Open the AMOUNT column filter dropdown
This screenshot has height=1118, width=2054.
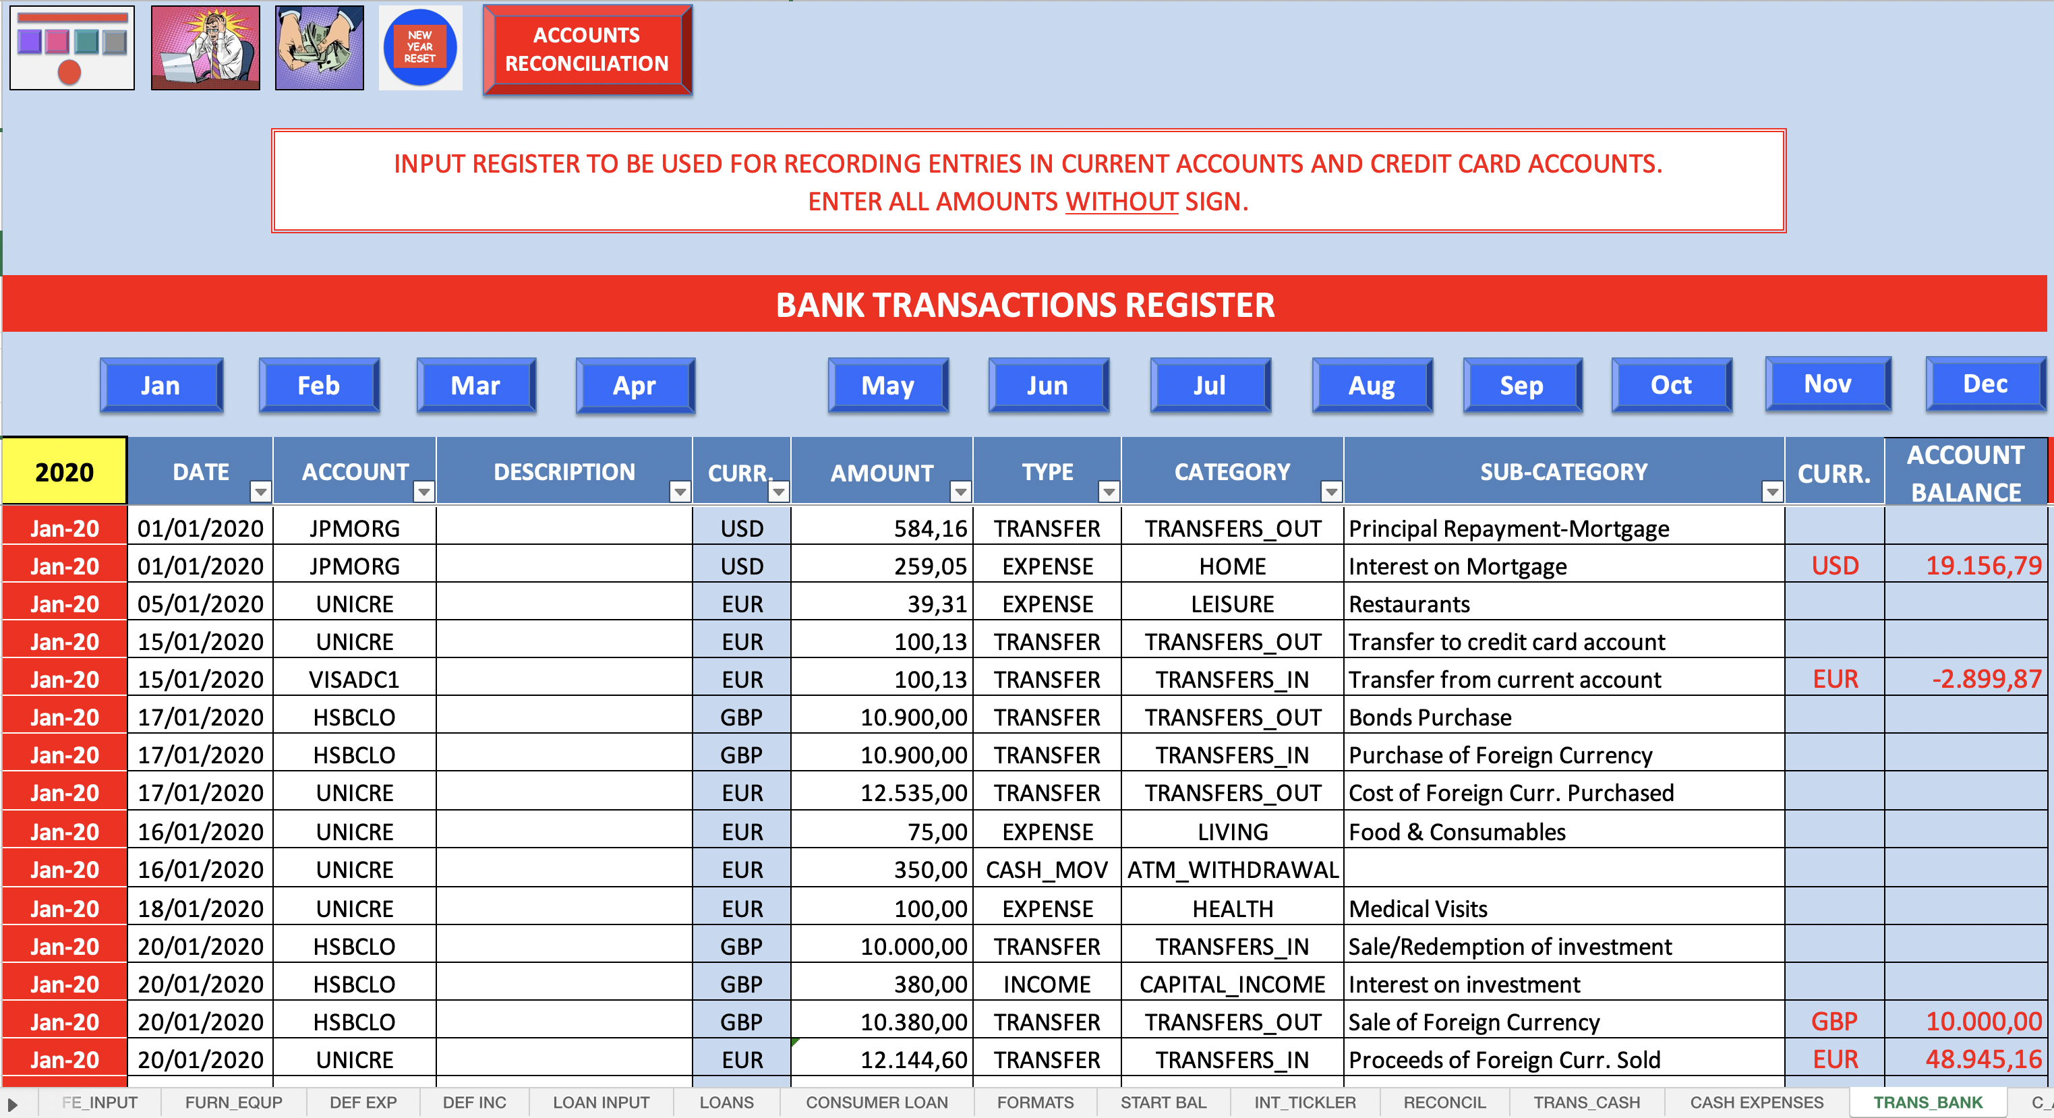pos(961,491)
